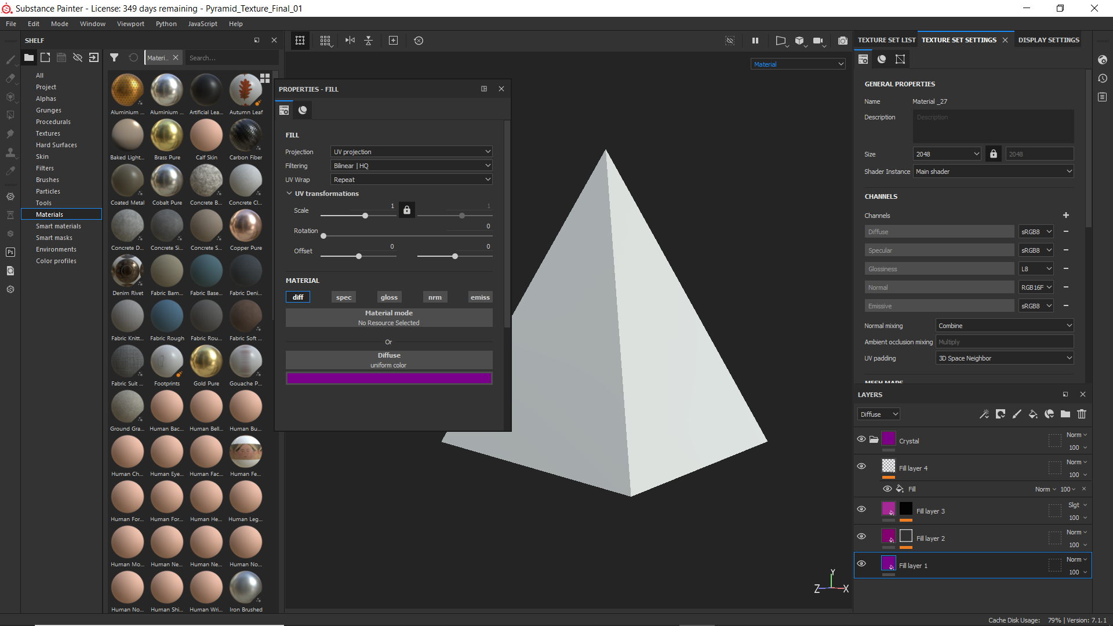Image resolution: width=1113 pixels, height=626 pixels.
Task: Click the History icon on right sidebar
Action: pyautogui.click(x=1103, y=78)
